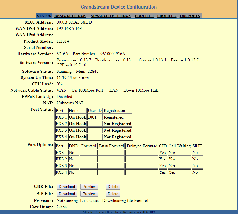Click the Unknown NAT value
Screen dimensions: 238x214
pyautogui.click(x=70, y=103)
